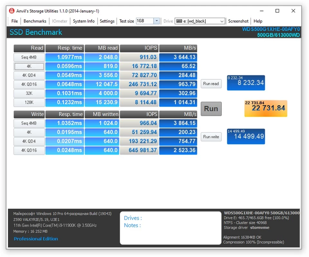This screenshot has height=257, width=309.
Task: Run the Read 32K test
Action: coord(29,93)
